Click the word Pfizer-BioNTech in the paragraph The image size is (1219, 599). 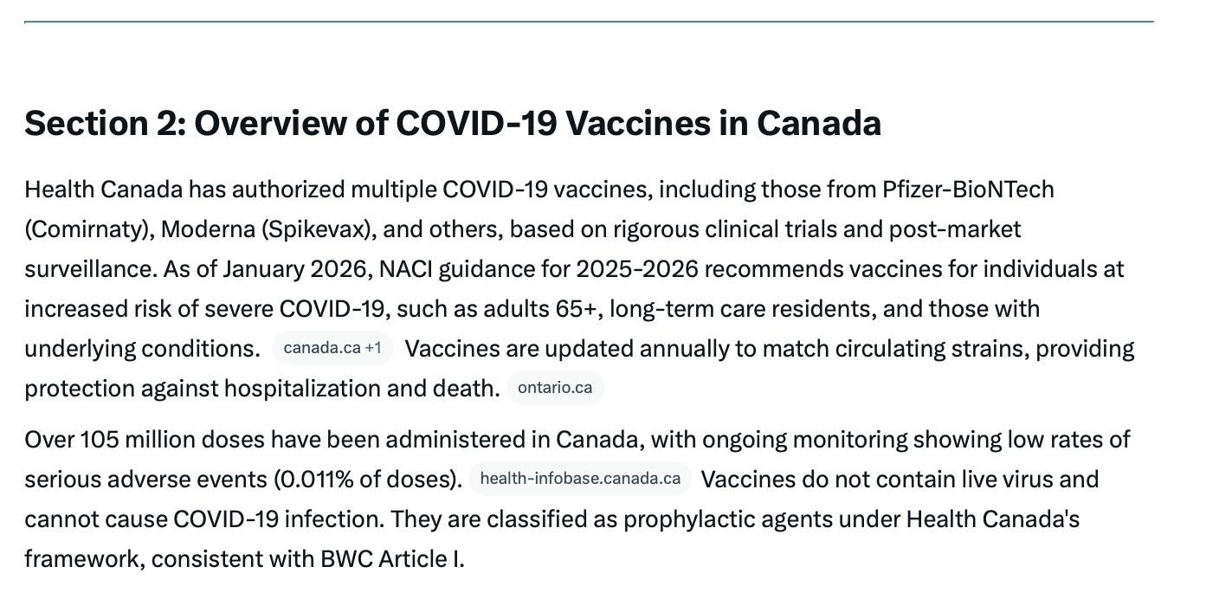pos(968,189)
